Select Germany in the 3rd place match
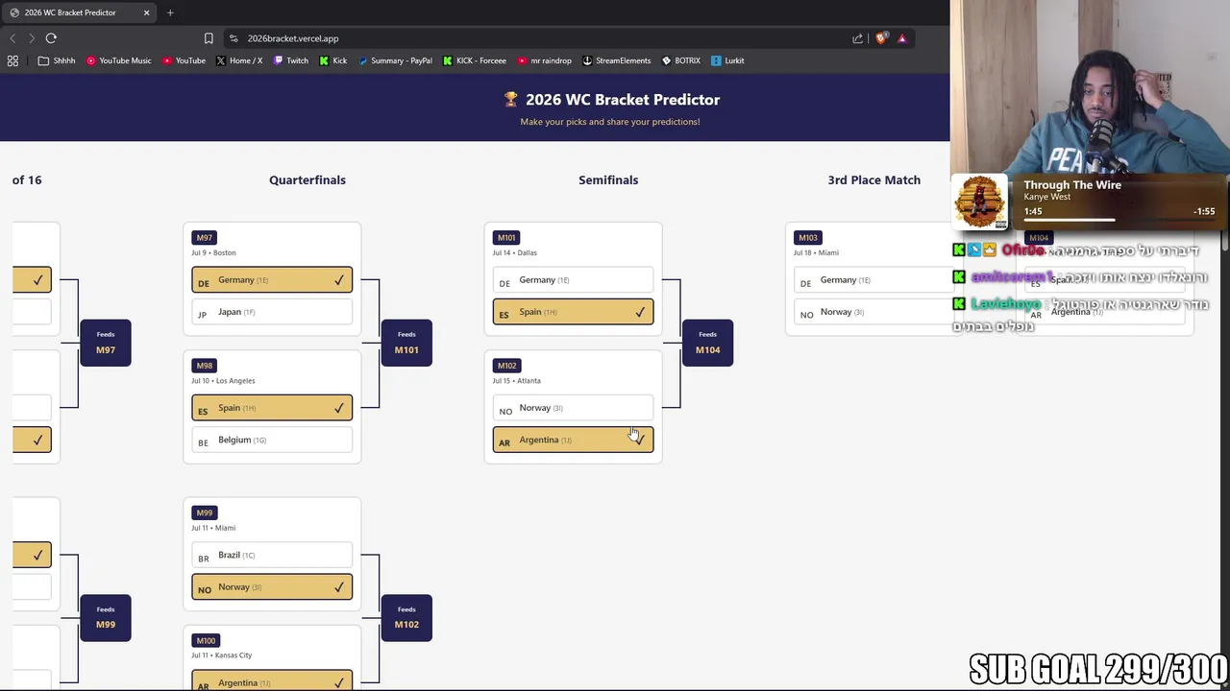This screenshot has width=1230, height=691. point(870,280)
